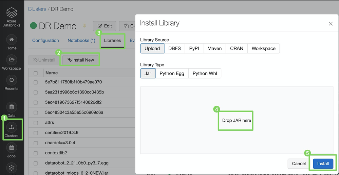Click library name 5ea231d996b6c1390cc0435b

[x=74, y=92]
